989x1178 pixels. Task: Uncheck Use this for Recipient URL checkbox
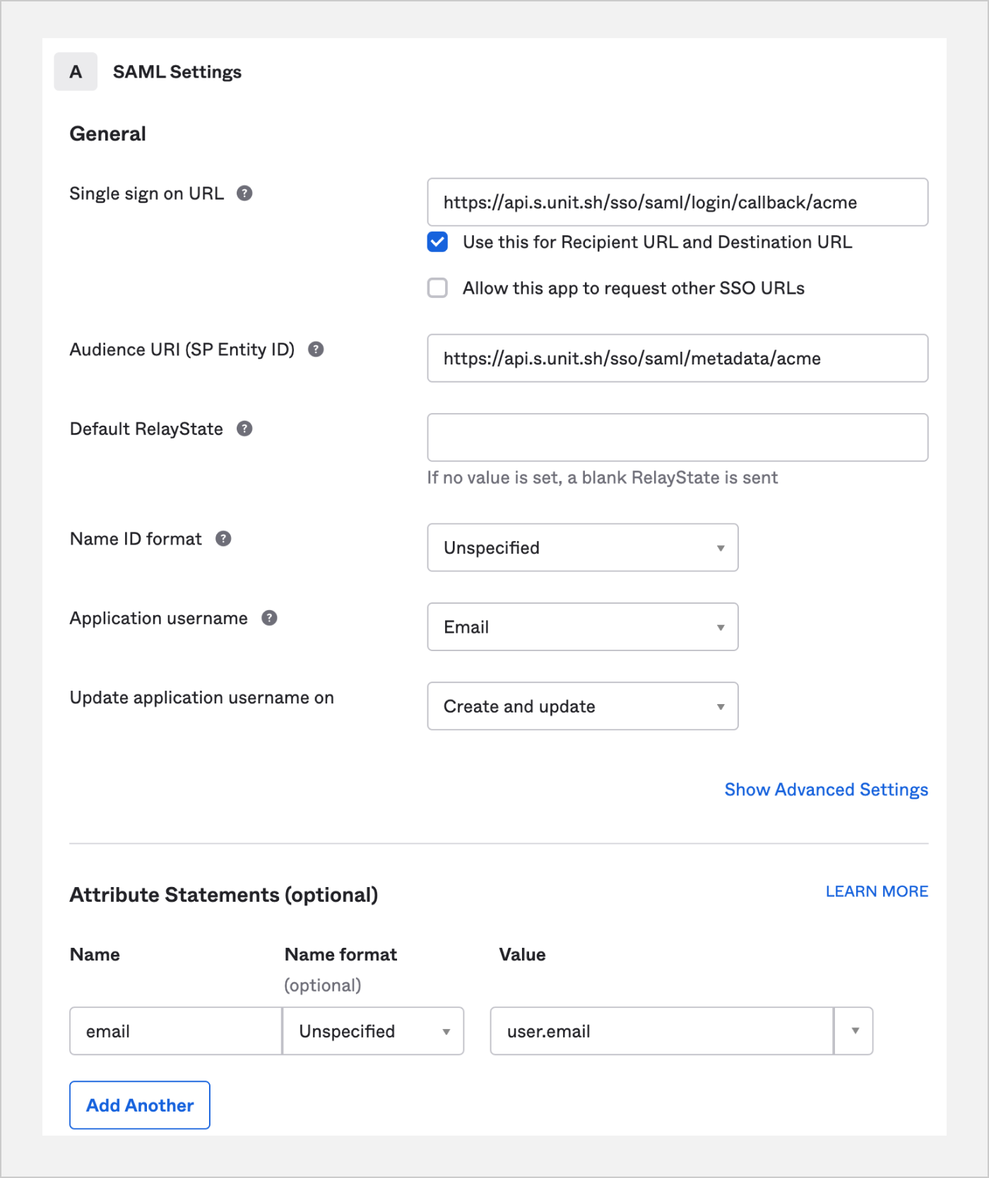click(x=437, y=242)
